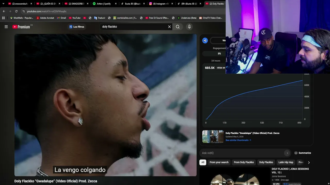
Task: Open the "OmeTV Video Chat" bookmark
Action: point(210,18)
